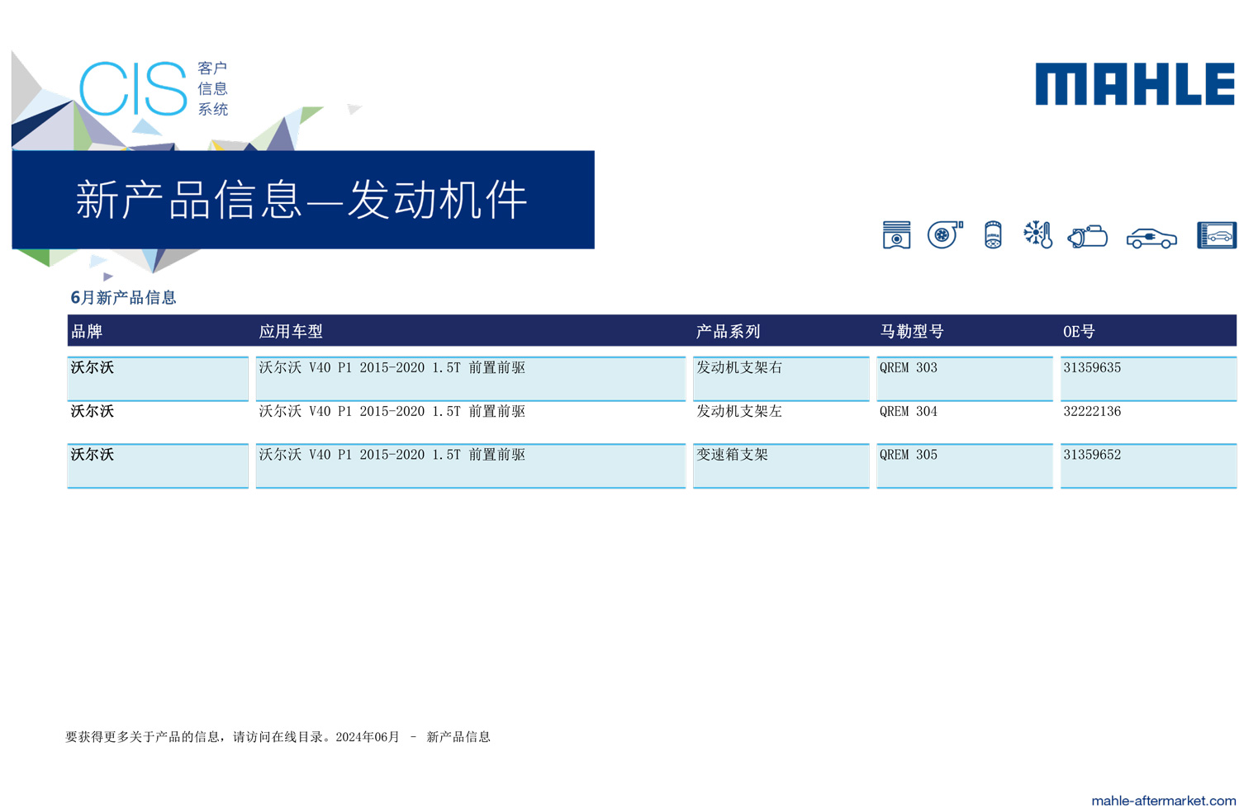Image resolution: width=1239 pixels, height=808 pixels.
Task: Click the 新产品信息—发动机件 title banner
Action: pos(303,200)
